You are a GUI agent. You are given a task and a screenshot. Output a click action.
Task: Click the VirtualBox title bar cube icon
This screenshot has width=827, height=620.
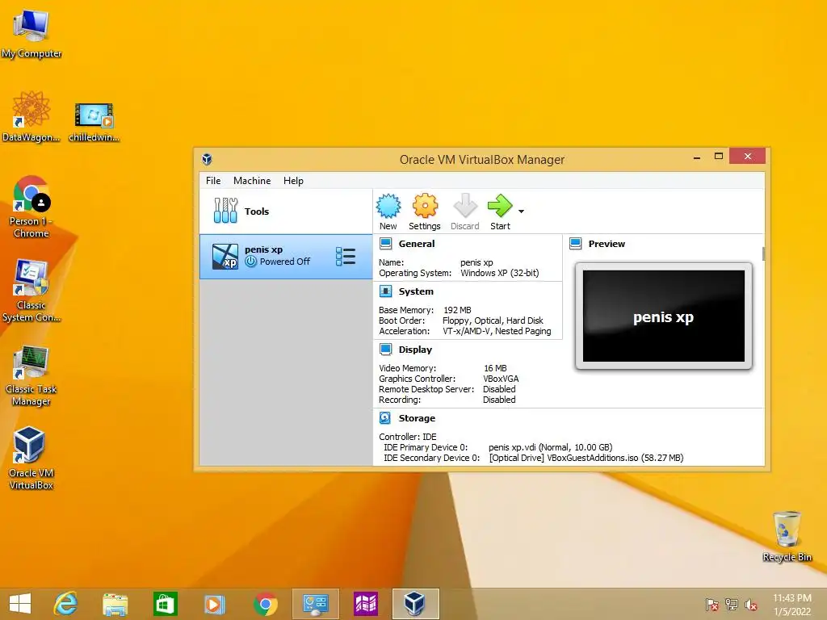(207, 159)
